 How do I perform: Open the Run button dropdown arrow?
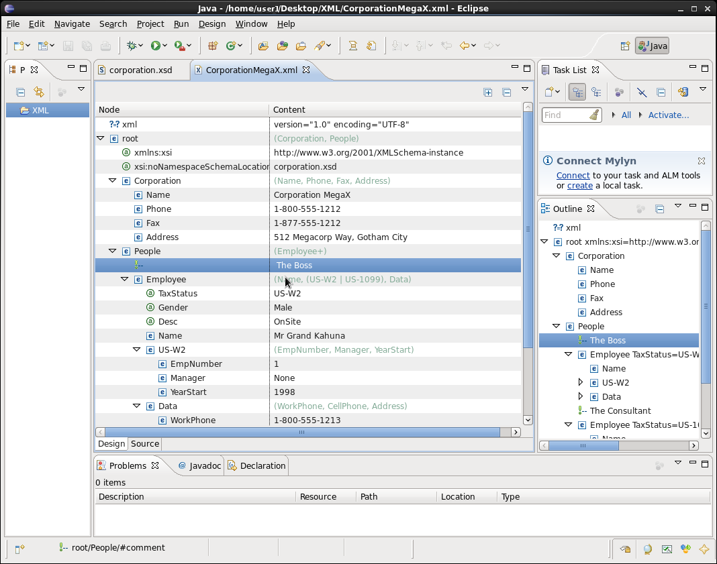[x=165, y=46]
